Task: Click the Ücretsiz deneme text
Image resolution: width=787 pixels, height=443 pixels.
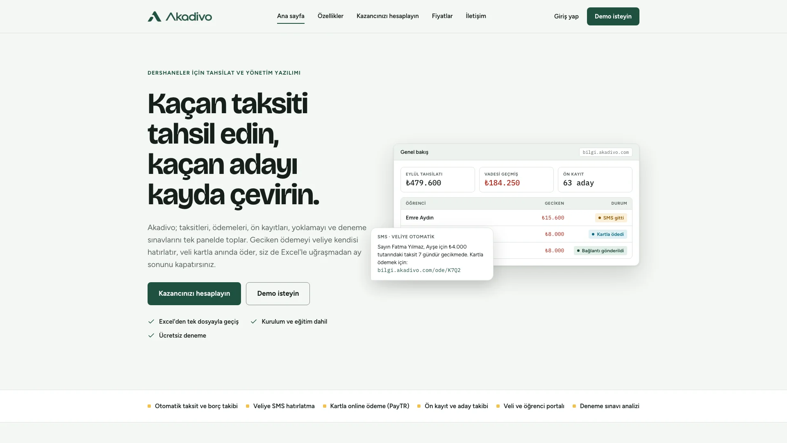Action: (182, 336)
